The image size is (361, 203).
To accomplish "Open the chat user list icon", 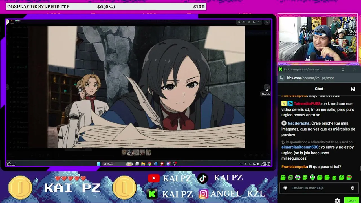I will point(353,89).
